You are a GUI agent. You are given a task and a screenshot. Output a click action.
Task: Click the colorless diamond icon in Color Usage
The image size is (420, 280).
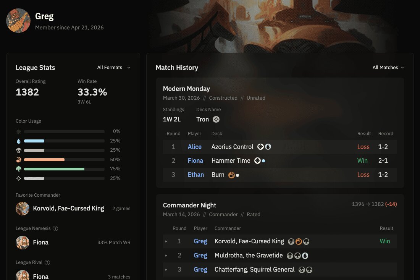[x=18, y=178]
